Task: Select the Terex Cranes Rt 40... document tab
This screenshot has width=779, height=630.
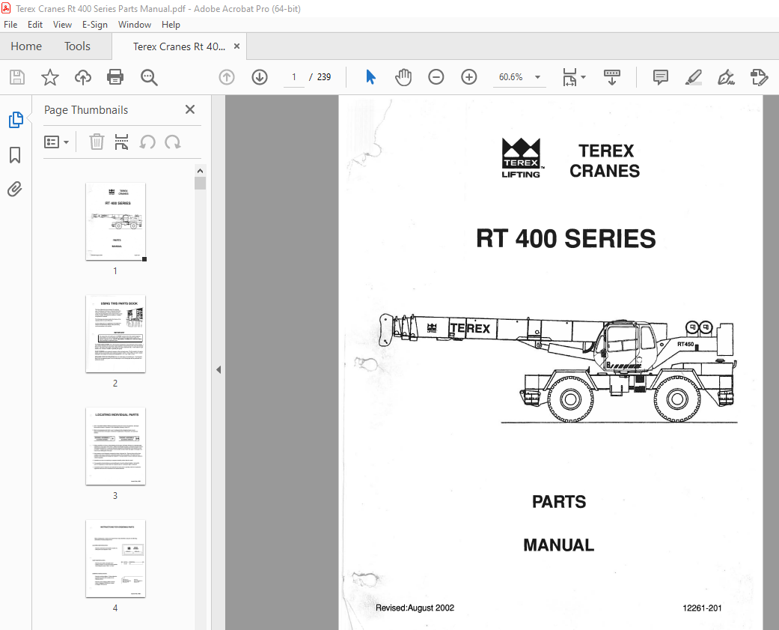Action: 179,46
